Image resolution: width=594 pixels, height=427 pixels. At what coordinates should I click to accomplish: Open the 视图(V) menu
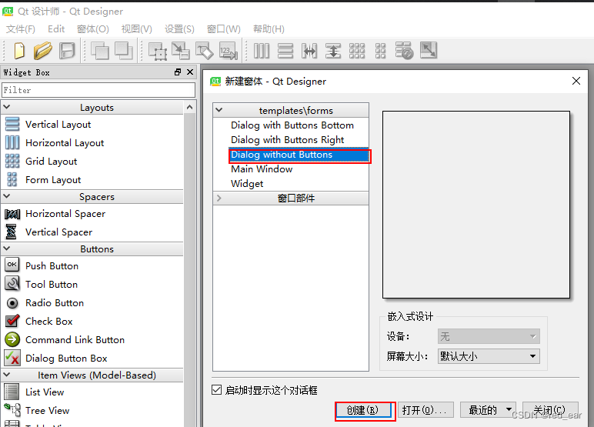point(137,29)
